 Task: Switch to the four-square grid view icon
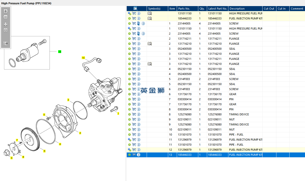click(x=6, y=24)
